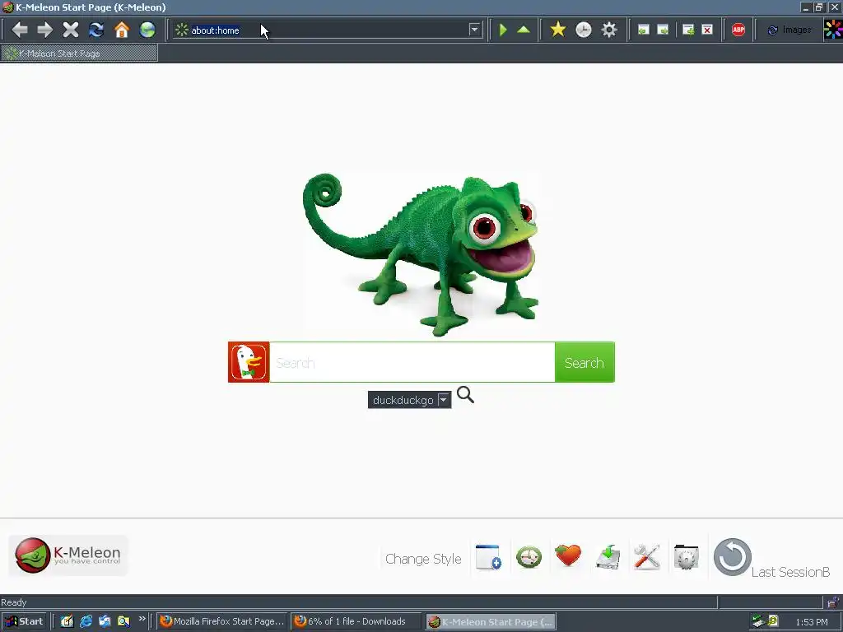Click the green Search button
Screen dimensions: 843x632
click(585, 362)
